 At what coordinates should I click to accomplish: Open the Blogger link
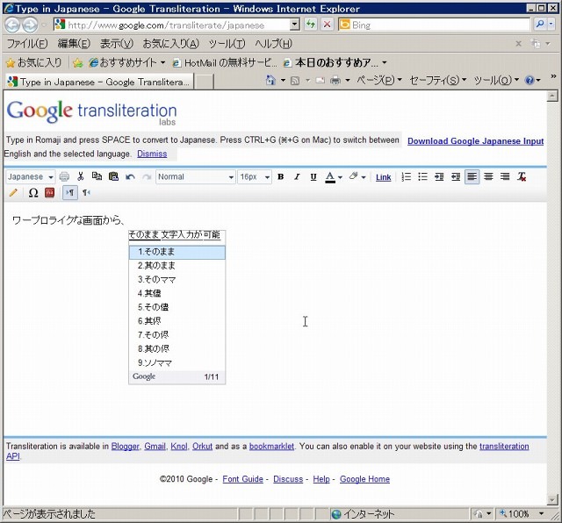125,447
